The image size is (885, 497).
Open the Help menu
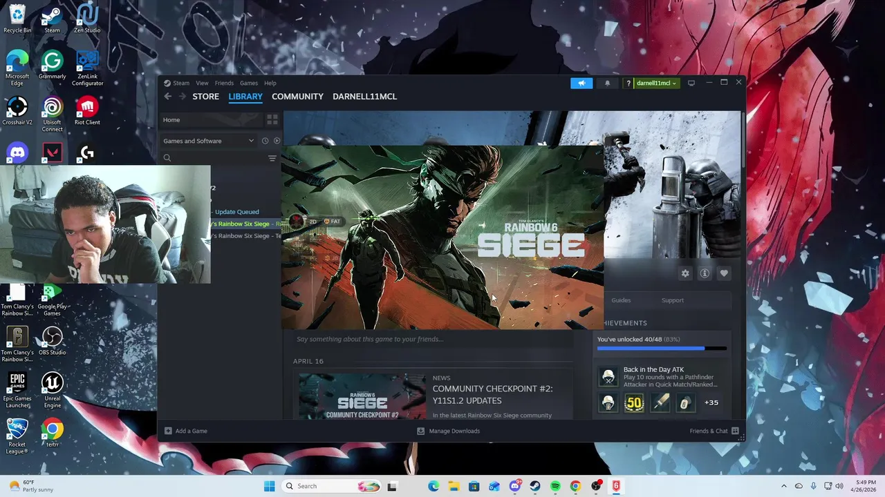pos(270,83)
